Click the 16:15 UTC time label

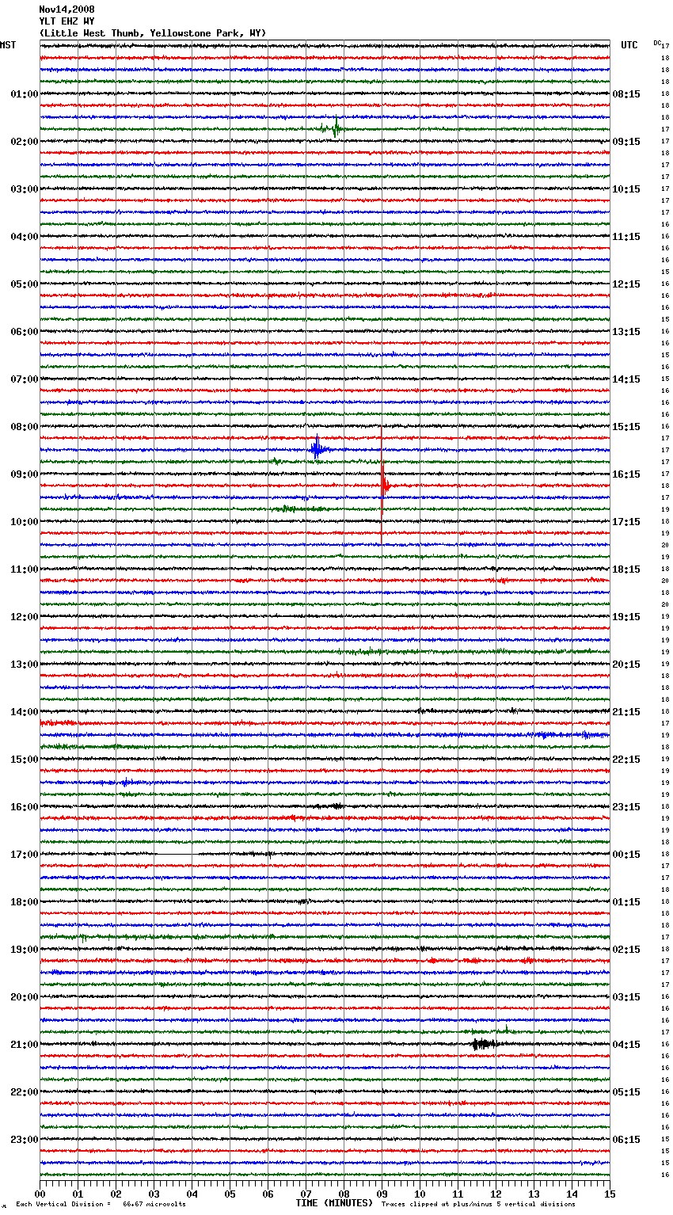click(626, 474)
